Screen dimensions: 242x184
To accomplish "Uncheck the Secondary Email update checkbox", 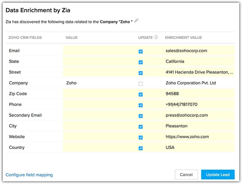I will (x=141, y=116).
